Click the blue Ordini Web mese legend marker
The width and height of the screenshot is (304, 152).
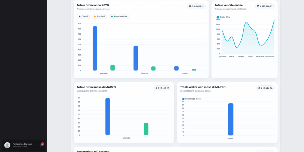(183, 99)
